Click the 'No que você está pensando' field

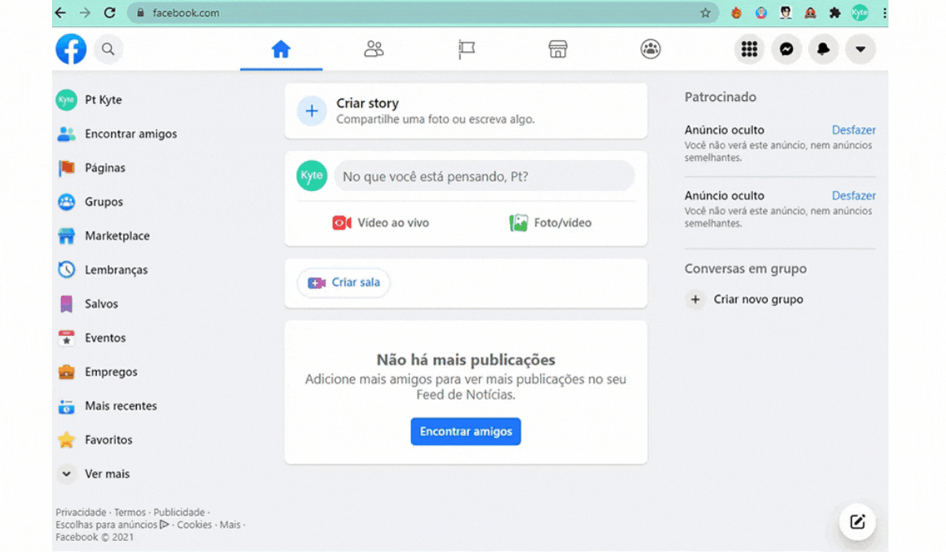pos(484,176)
